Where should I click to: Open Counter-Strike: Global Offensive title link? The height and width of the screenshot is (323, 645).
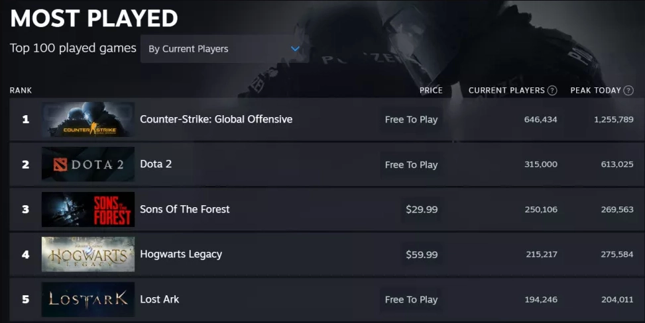point(216,119)
